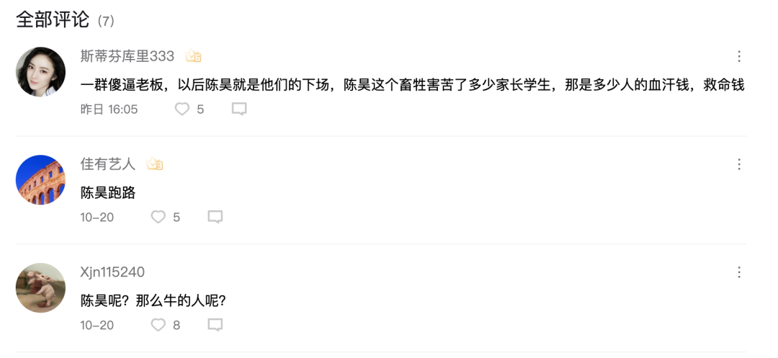The width and height of the screenshot is (778, 358).
Task: Like Xjn115240's comment
Action: pyautogui.click(x=158, y=325)
